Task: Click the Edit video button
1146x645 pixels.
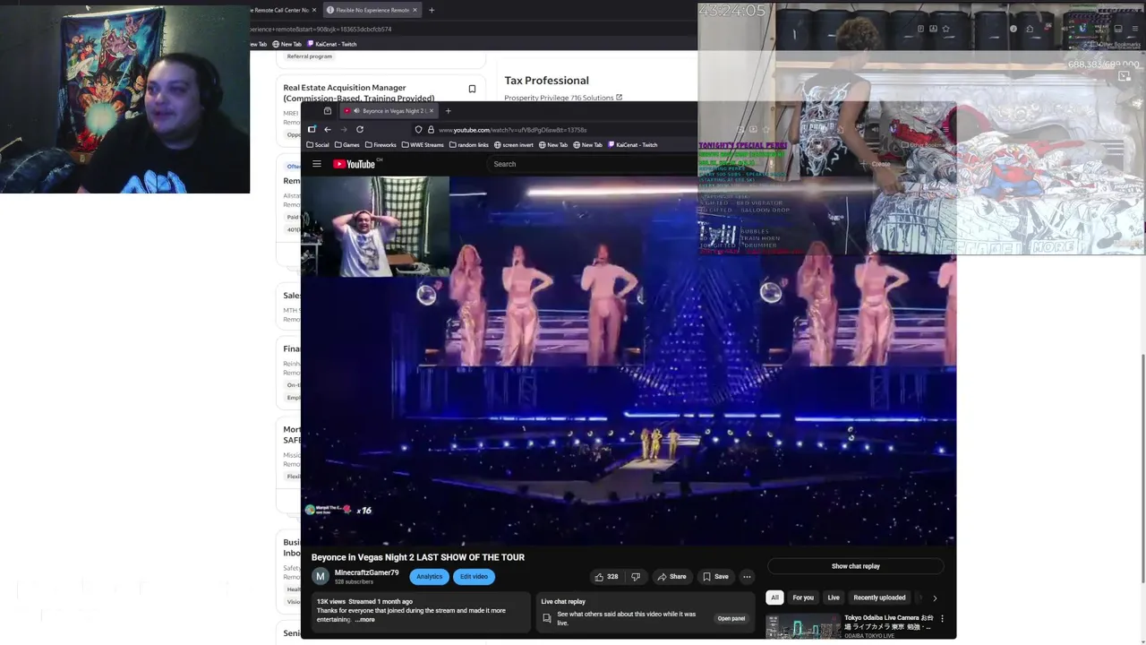Action: pos(474,577)
